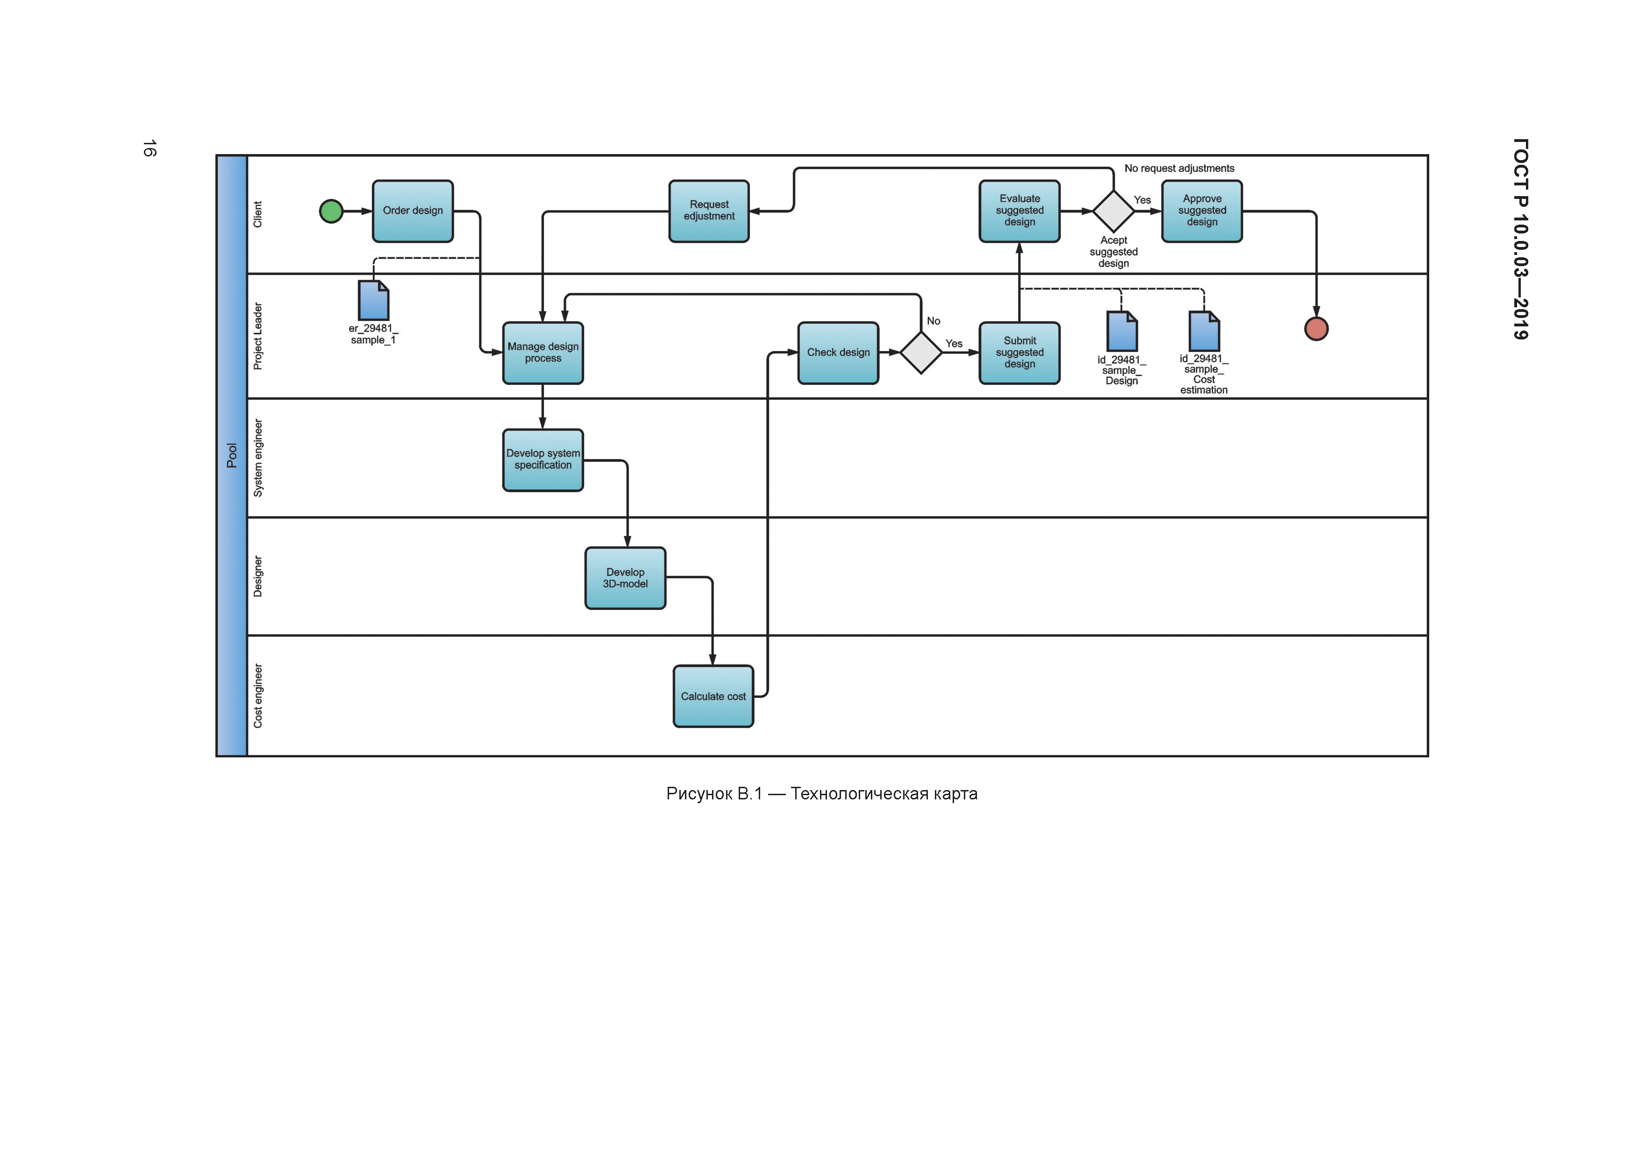Click the gateway diamond after Check design

(x=921, y=353)
